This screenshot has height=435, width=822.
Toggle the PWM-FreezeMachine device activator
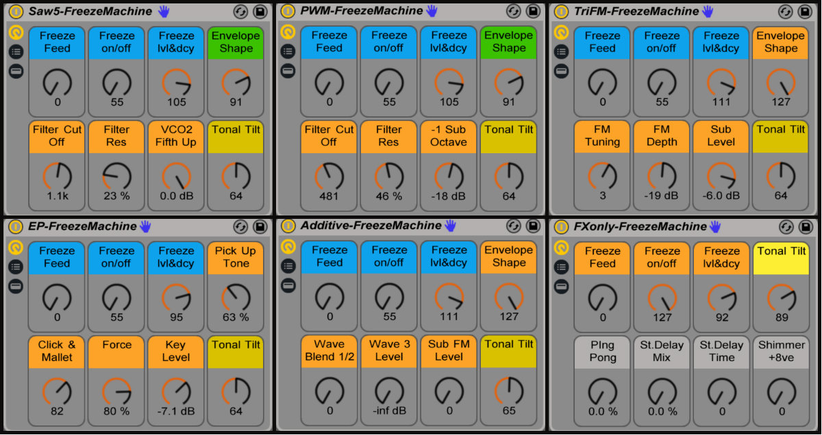click(x=288, y=11)
